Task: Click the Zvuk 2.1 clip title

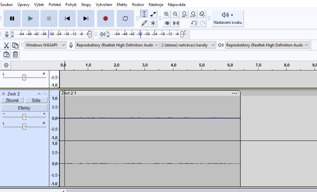Action: 69,93
